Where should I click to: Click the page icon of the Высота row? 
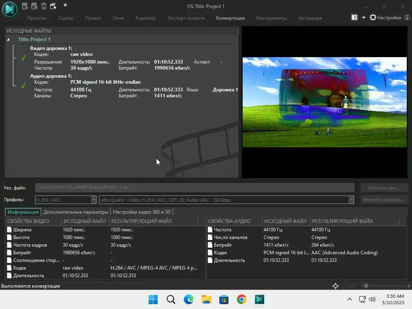[x=10, y=237]
